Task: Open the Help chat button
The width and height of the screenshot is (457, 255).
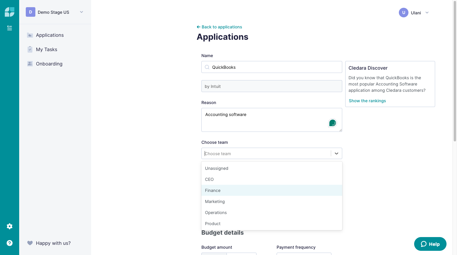Action: [430, 244]
